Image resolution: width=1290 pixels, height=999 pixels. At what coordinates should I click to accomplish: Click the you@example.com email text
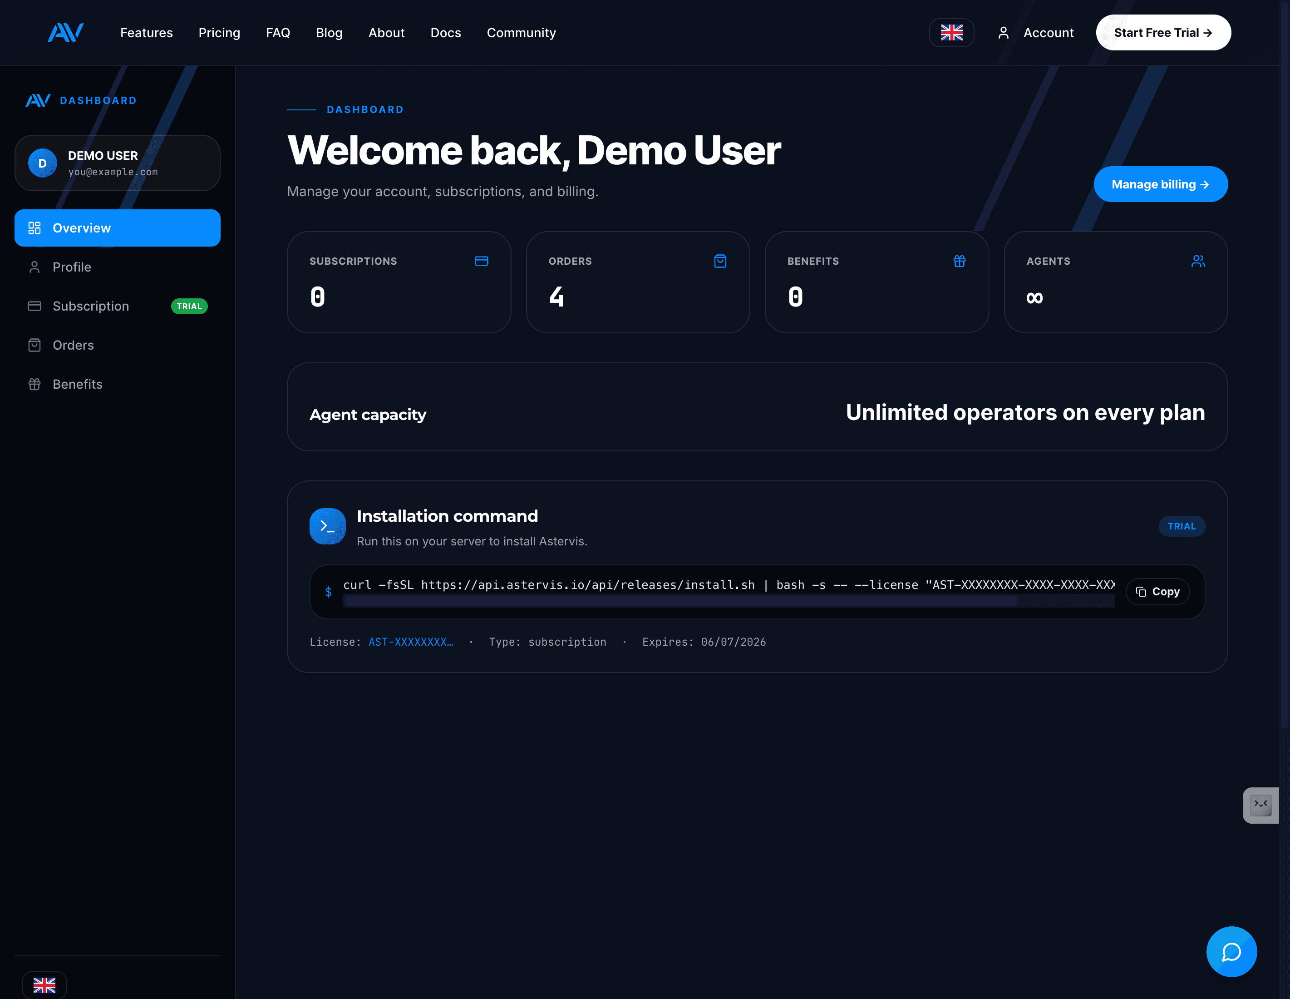113,172
